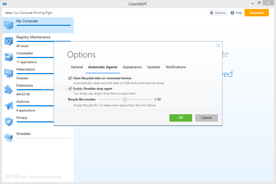This screenshot has width=276, height=184.
Task: Select the My Computer sidebar label
Action: [x=27, y=21]
